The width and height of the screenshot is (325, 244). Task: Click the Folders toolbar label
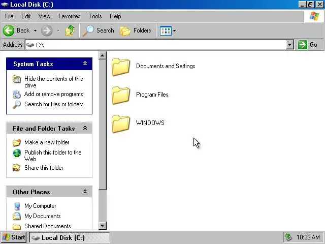coord(142,30)
